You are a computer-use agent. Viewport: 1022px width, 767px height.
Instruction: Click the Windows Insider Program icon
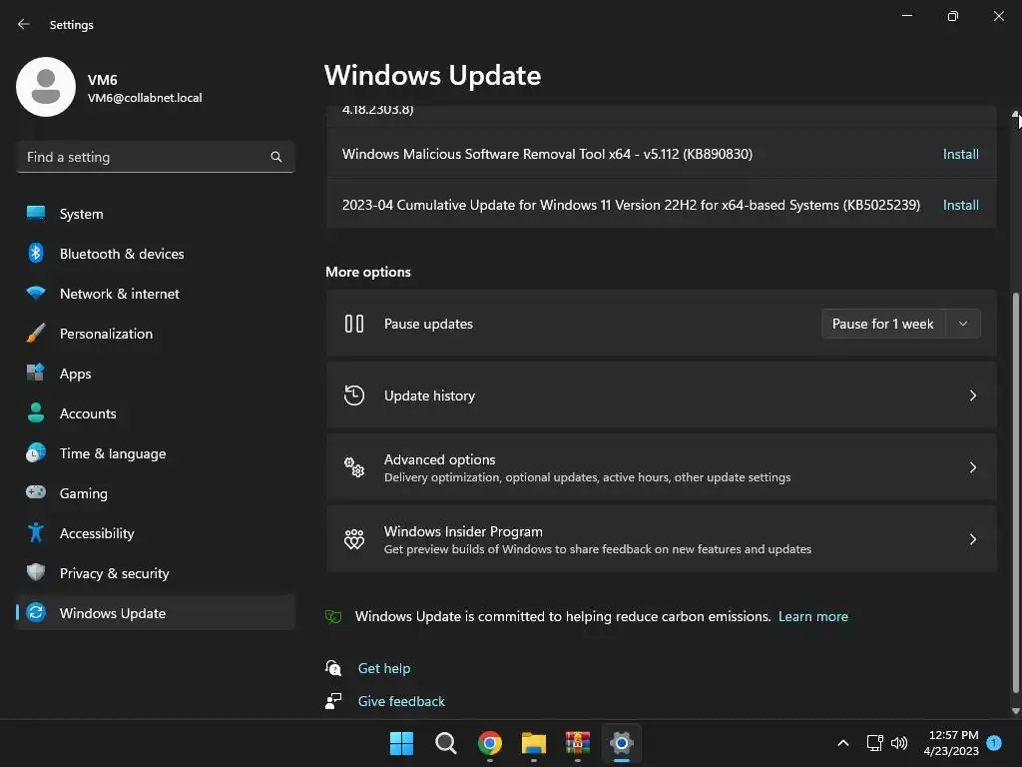click(x=354, y=538)
